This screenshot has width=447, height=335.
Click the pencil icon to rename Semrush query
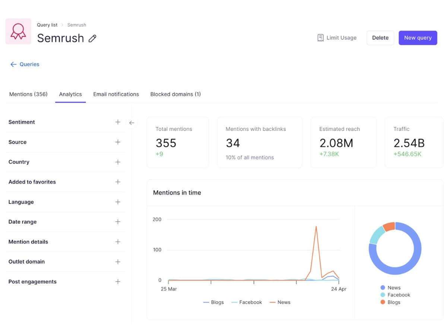(92, 38)
